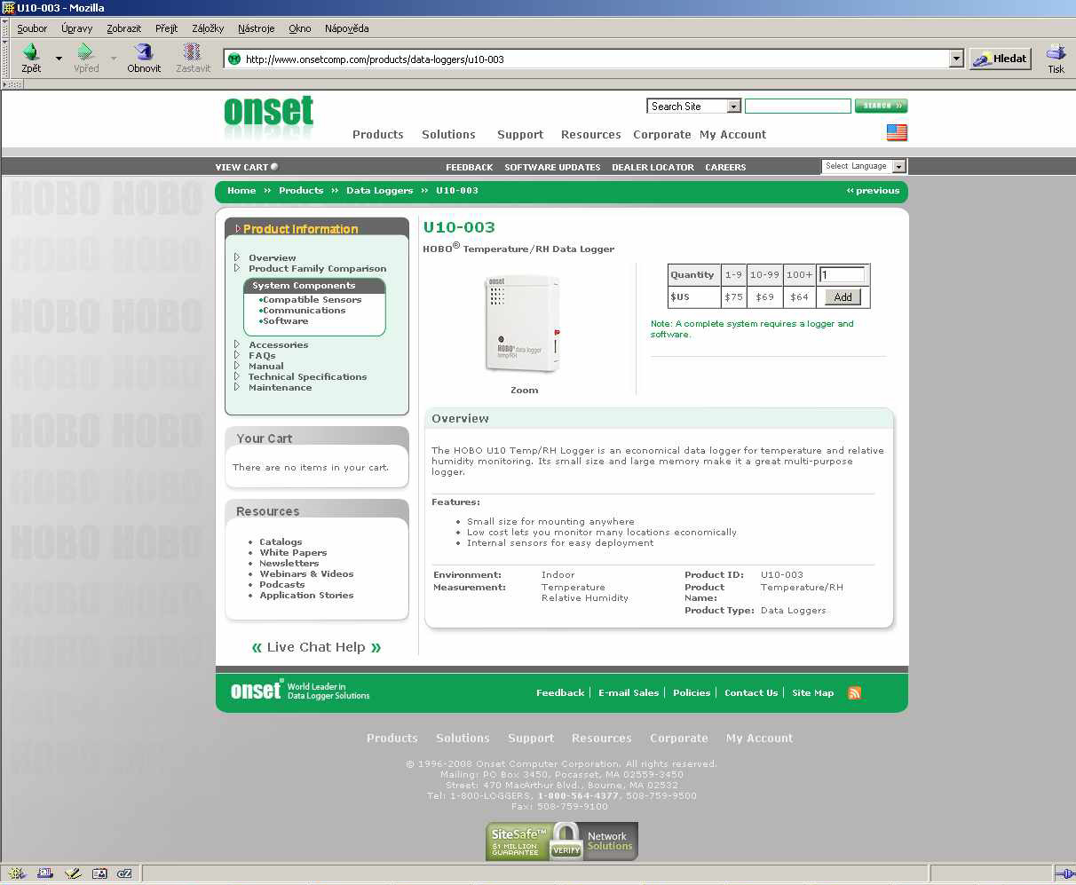Click the footer onset logo
Screen dimensions: 1076x885
[257, 690]
